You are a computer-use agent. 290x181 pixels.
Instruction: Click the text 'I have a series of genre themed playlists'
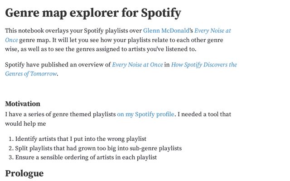coord(60,114)
